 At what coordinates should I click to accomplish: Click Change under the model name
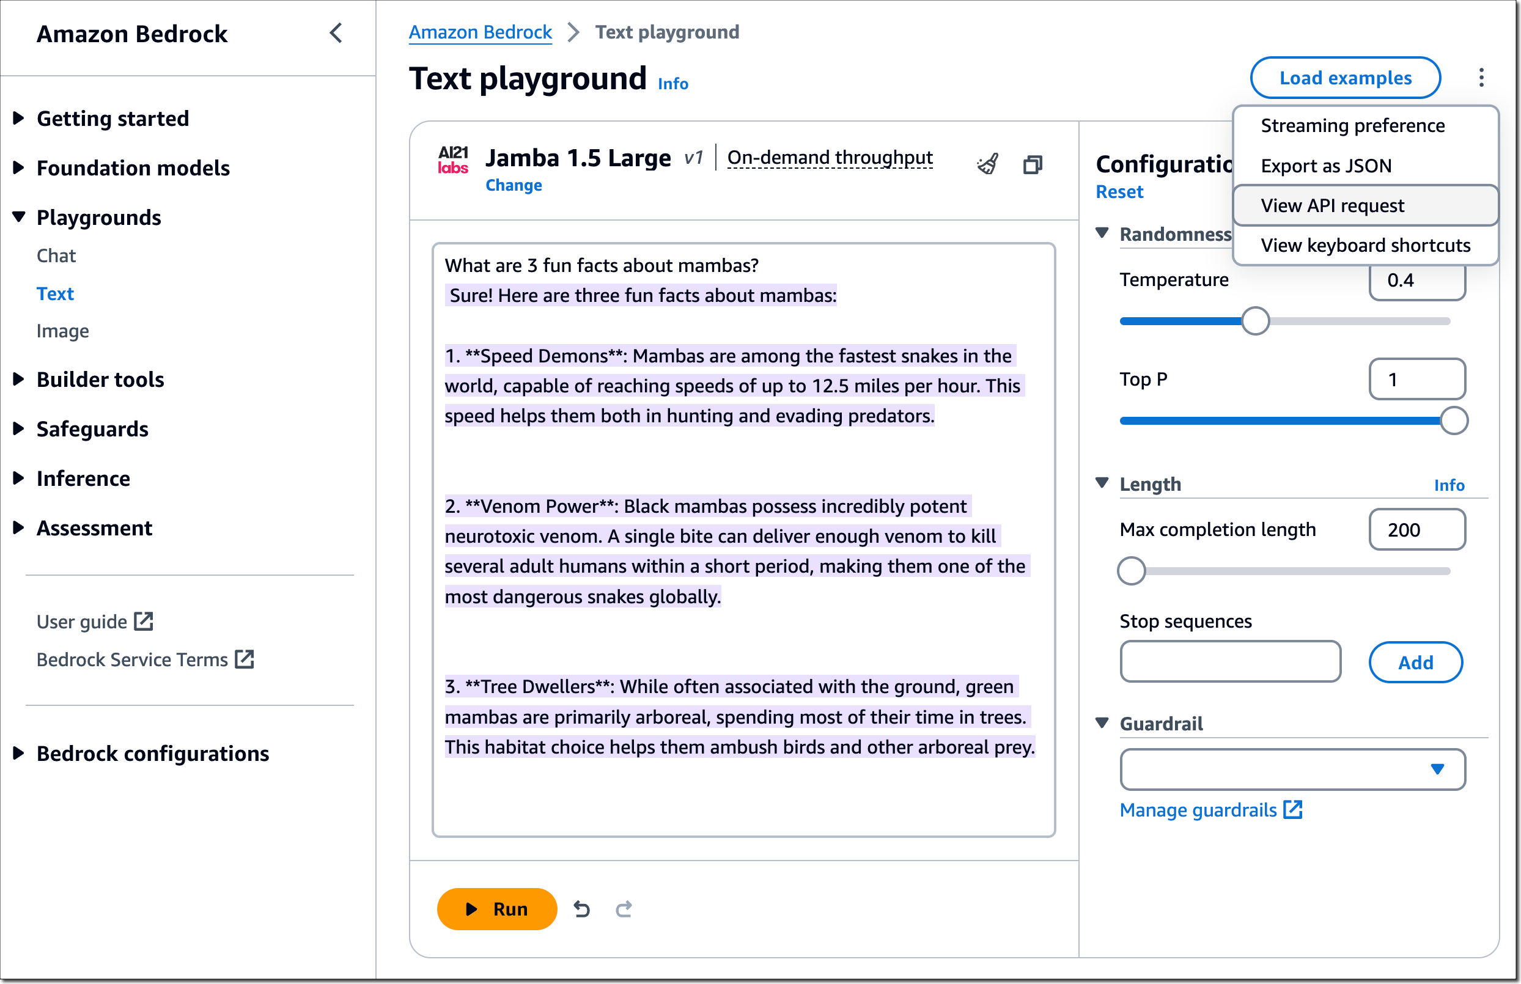click(513, 185)
